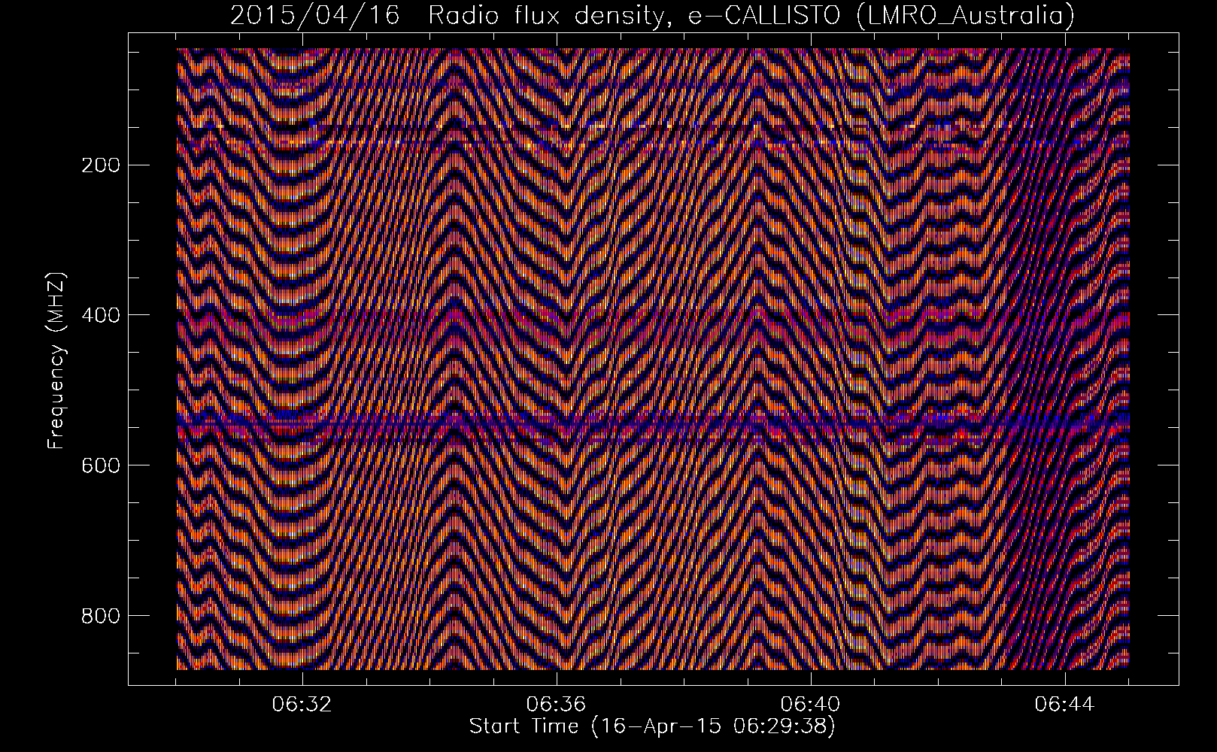
Task: Click inside the radio spectrogram image
Action: pos(653,359)
